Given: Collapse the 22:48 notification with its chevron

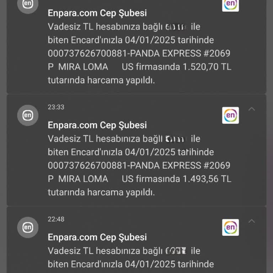Looking at the screenshot, I should [252, 221].
